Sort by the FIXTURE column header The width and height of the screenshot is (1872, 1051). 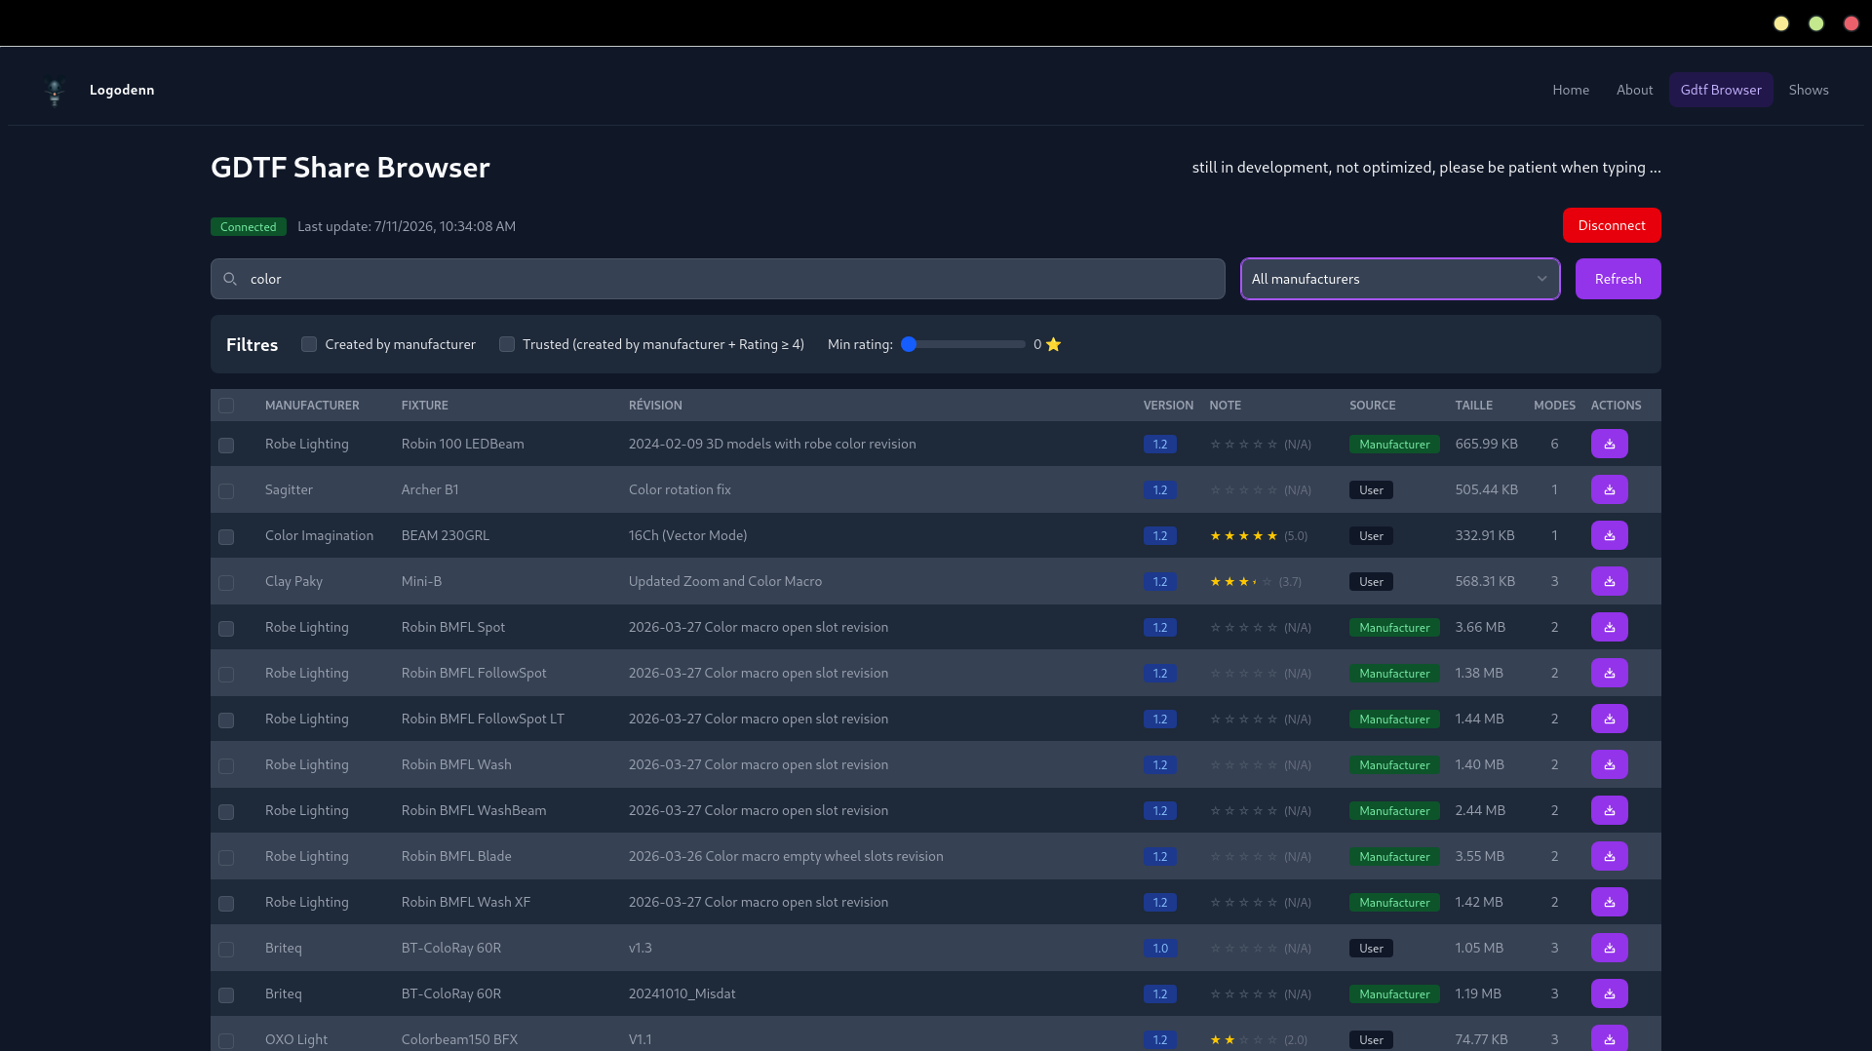tap(425, 406)
